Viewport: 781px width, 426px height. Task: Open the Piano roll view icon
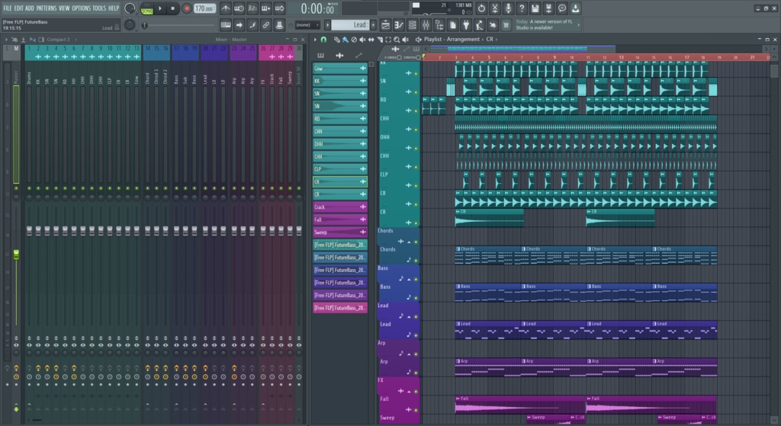[399, 25]
